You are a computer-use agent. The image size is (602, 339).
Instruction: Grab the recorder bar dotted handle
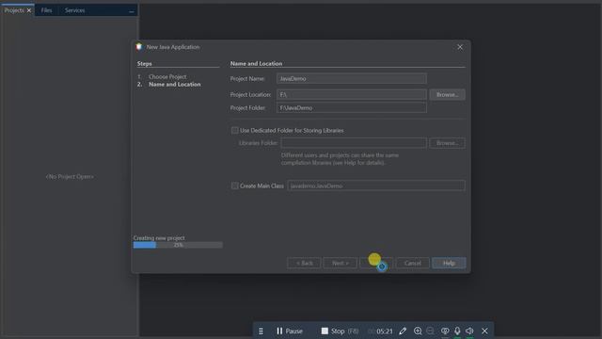click(x=261, y=331)
